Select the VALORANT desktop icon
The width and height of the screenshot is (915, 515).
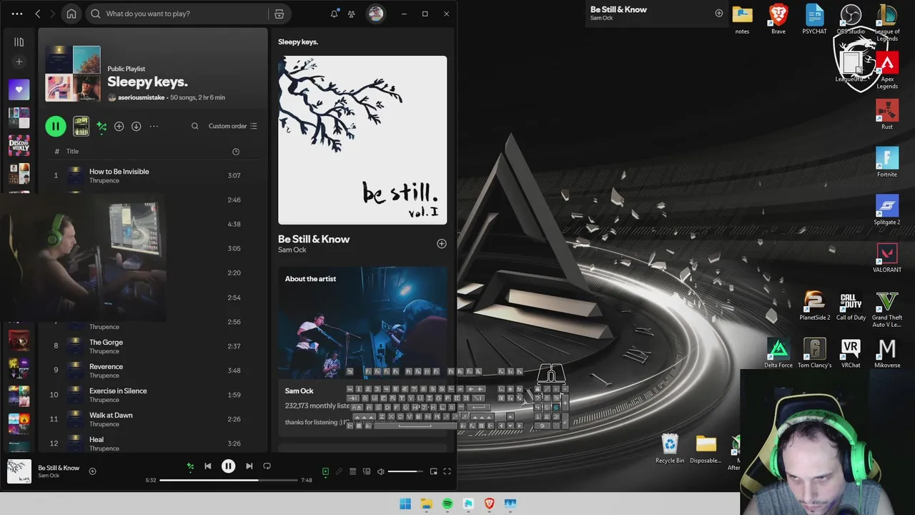[887, 257]
